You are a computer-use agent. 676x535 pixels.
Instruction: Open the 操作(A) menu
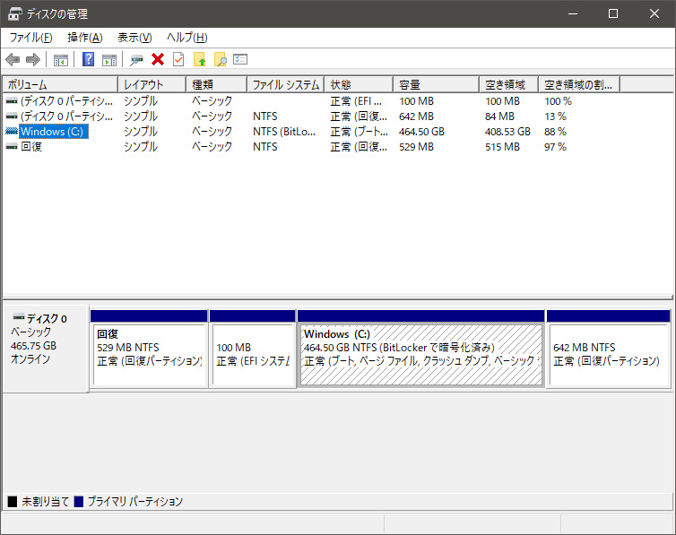coord(85,38)
